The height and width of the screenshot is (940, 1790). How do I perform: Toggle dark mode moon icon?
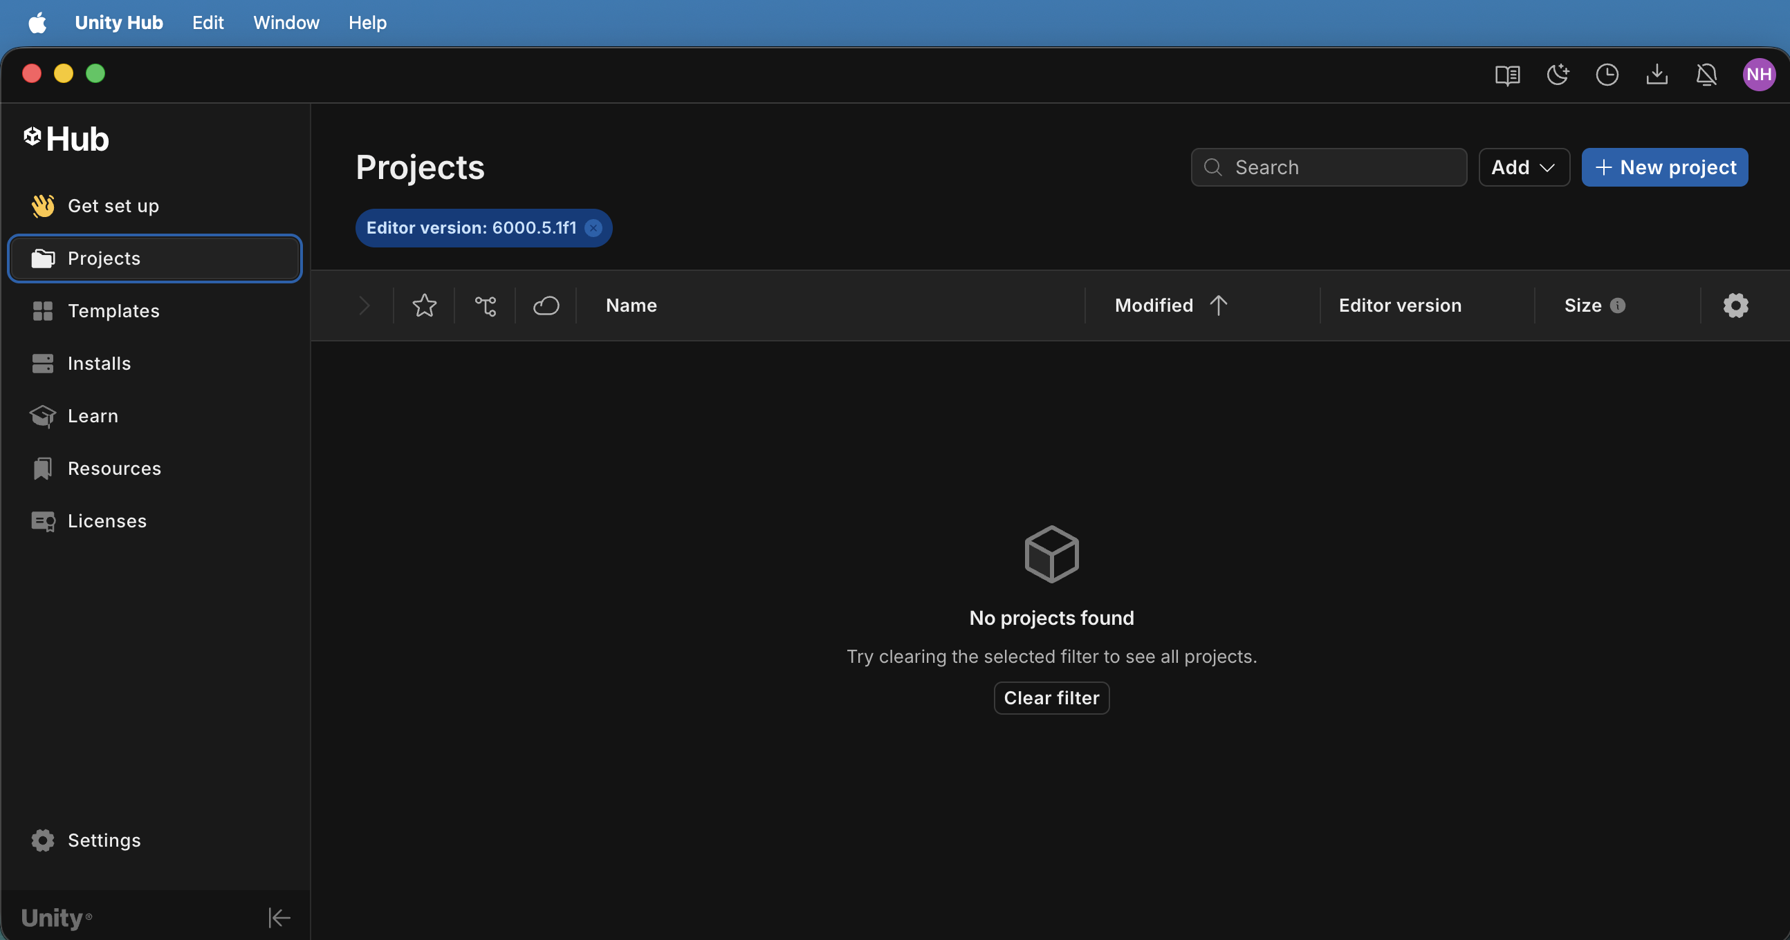click(x=1557, y=74)
